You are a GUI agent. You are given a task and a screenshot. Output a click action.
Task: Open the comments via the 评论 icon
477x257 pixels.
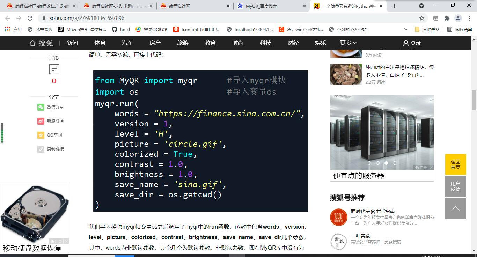click(54, 69)
